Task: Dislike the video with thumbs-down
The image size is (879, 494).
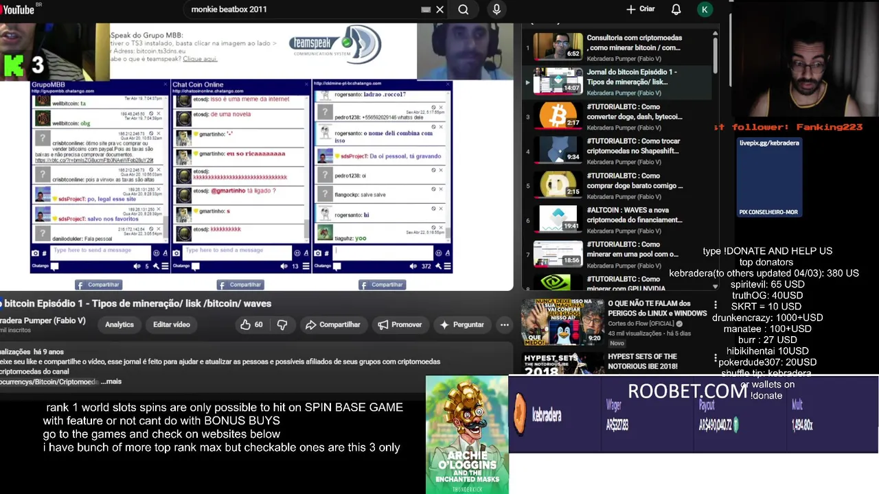Action: pyautogui.click(x=282, y=325)
